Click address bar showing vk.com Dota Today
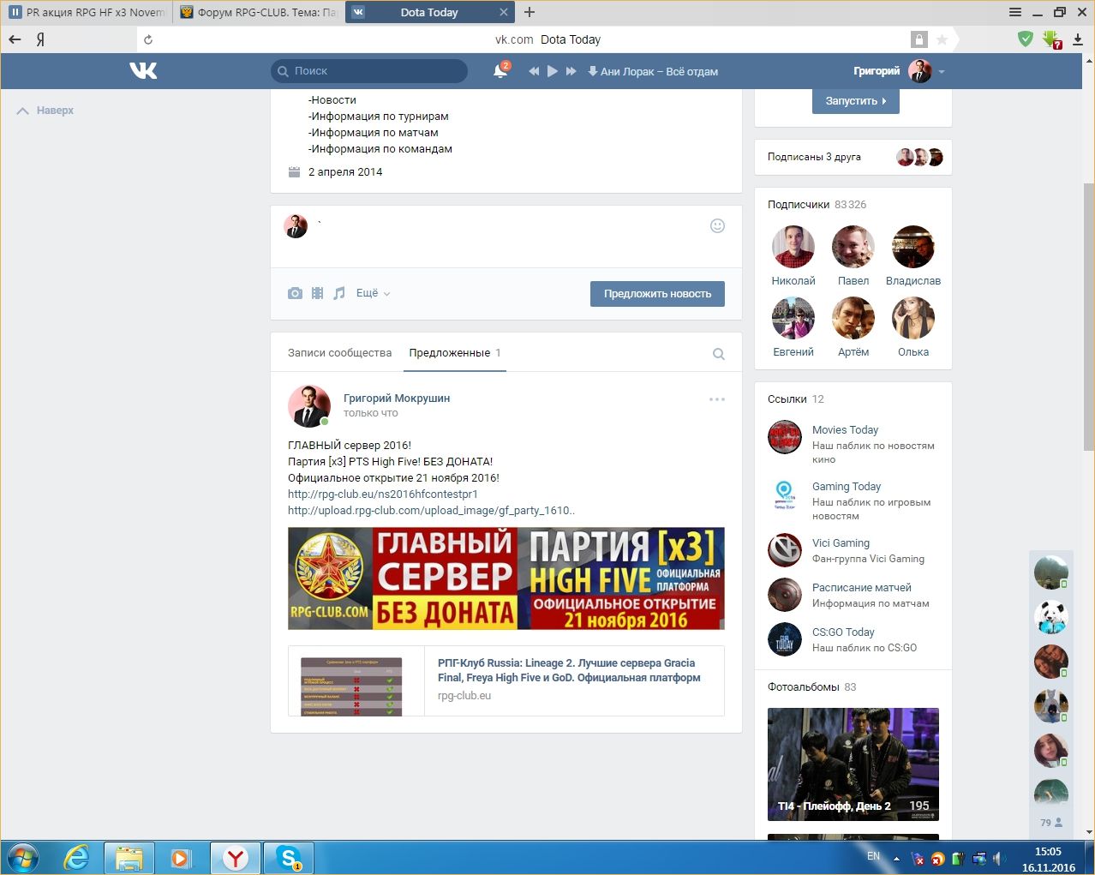Screen dimensions: 1095x875 click(548, 39)
